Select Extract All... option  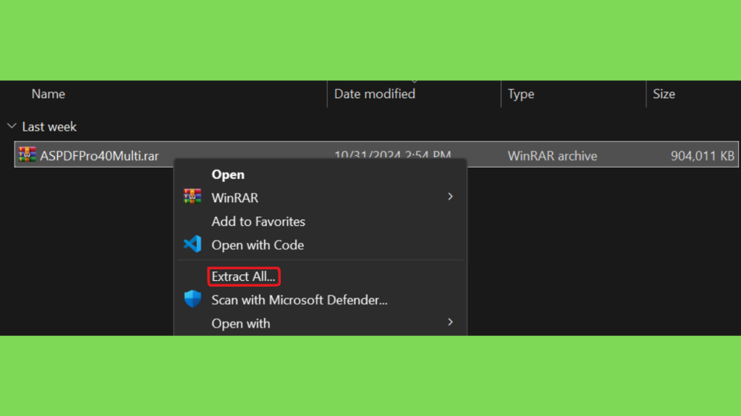[244, 277]
